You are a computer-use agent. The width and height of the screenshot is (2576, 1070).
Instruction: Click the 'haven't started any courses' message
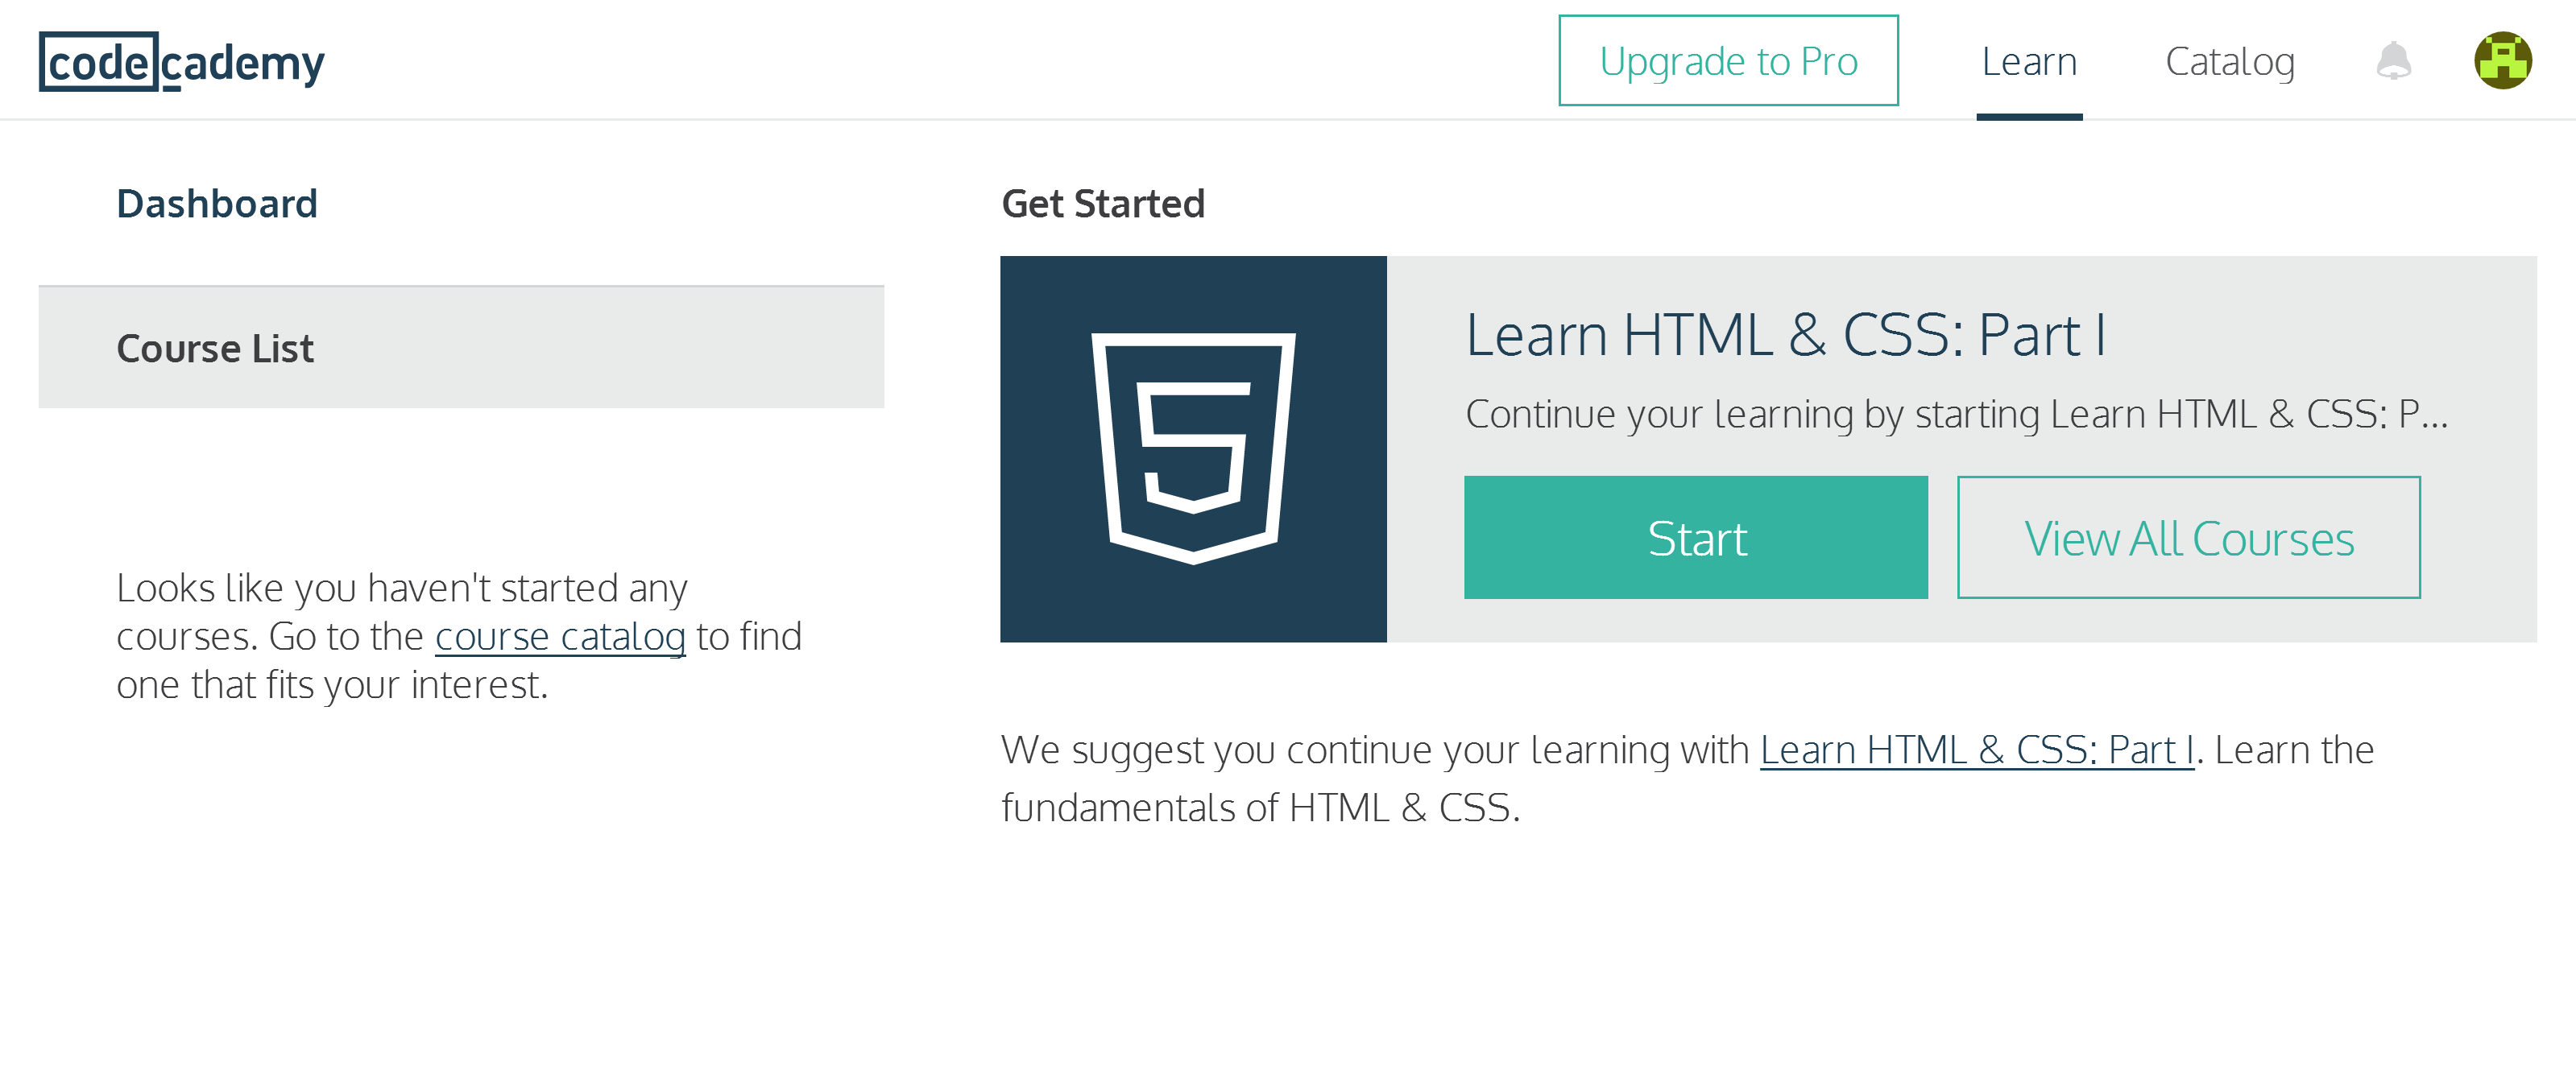tap(459, 636)
